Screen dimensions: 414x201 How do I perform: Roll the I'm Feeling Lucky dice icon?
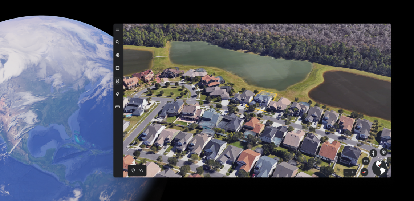point(118,68)
